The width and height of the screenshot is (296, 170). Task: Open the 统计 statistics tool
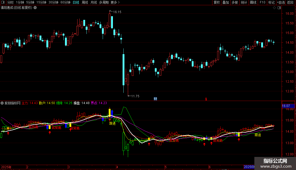point(244,2)
